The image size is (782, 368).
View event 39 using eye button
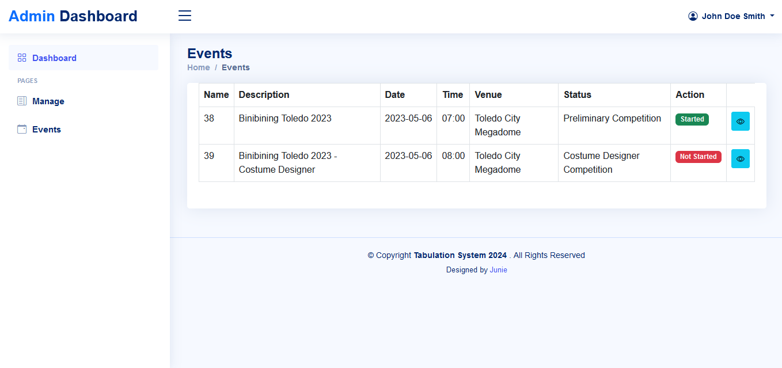tap(740, 159)
